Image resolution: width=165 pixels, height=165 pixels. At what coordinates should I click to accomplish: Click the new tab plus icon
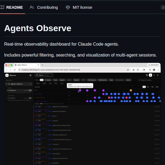click(x=42, y=65)
